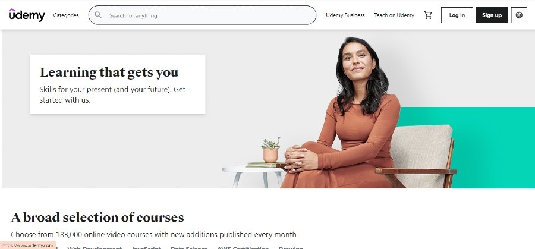Click the Log in button
Screen dimensions: 535x249
click(x=457, y=15)
